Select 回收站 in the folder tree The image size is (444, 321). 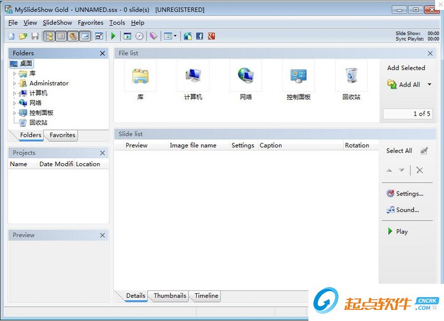tap(38, 123)
